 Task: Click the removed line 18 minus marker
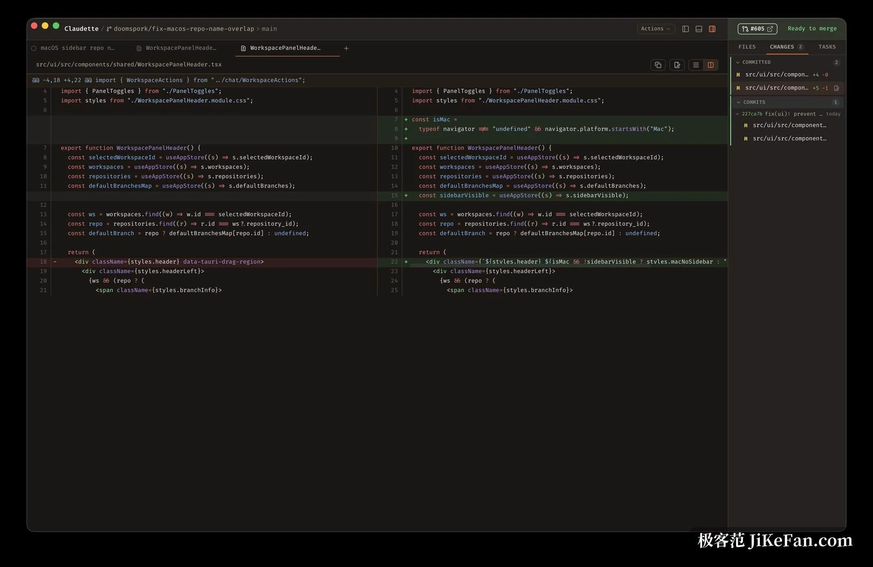[55, 262]
